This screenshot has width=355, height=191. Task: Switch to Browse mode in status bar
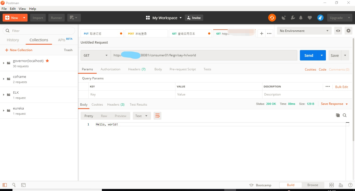[313, 185]
